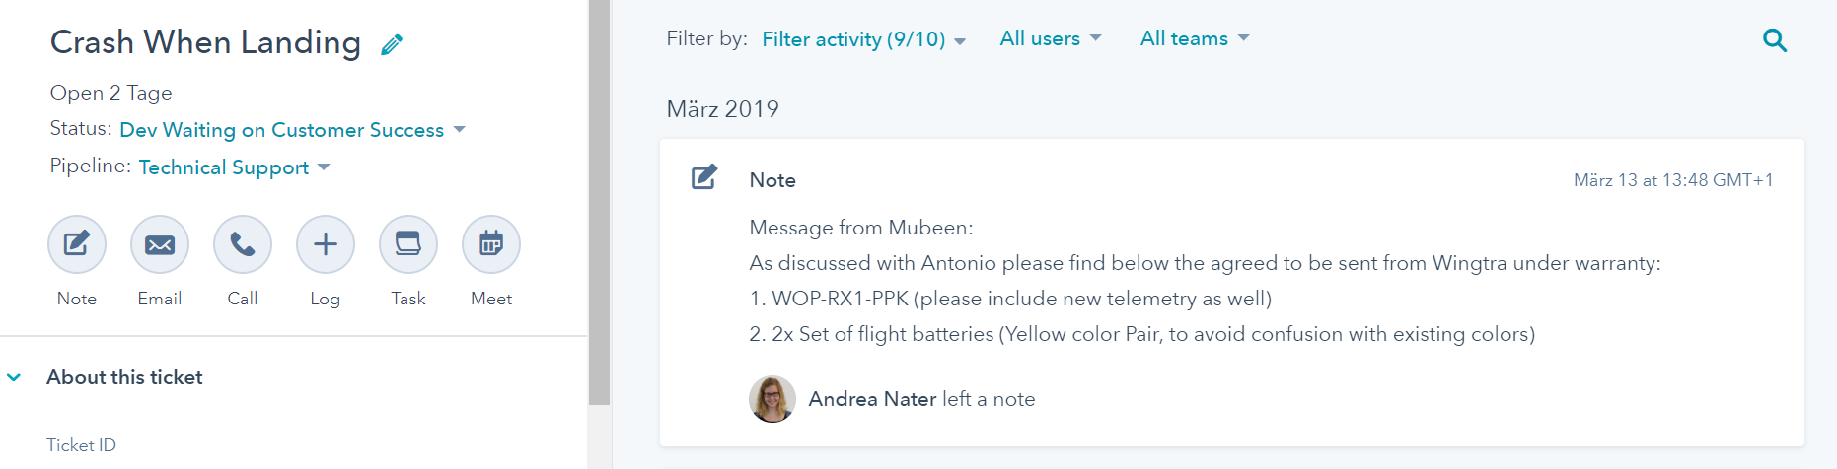Click the Note card title heading
The image size is (1837, 469).
[x=772, y=180]
